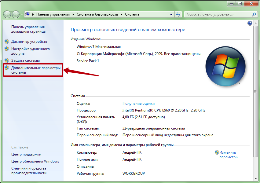
Task: Expand the arrow before Панель управления
Action: click(x=33, y=14)
